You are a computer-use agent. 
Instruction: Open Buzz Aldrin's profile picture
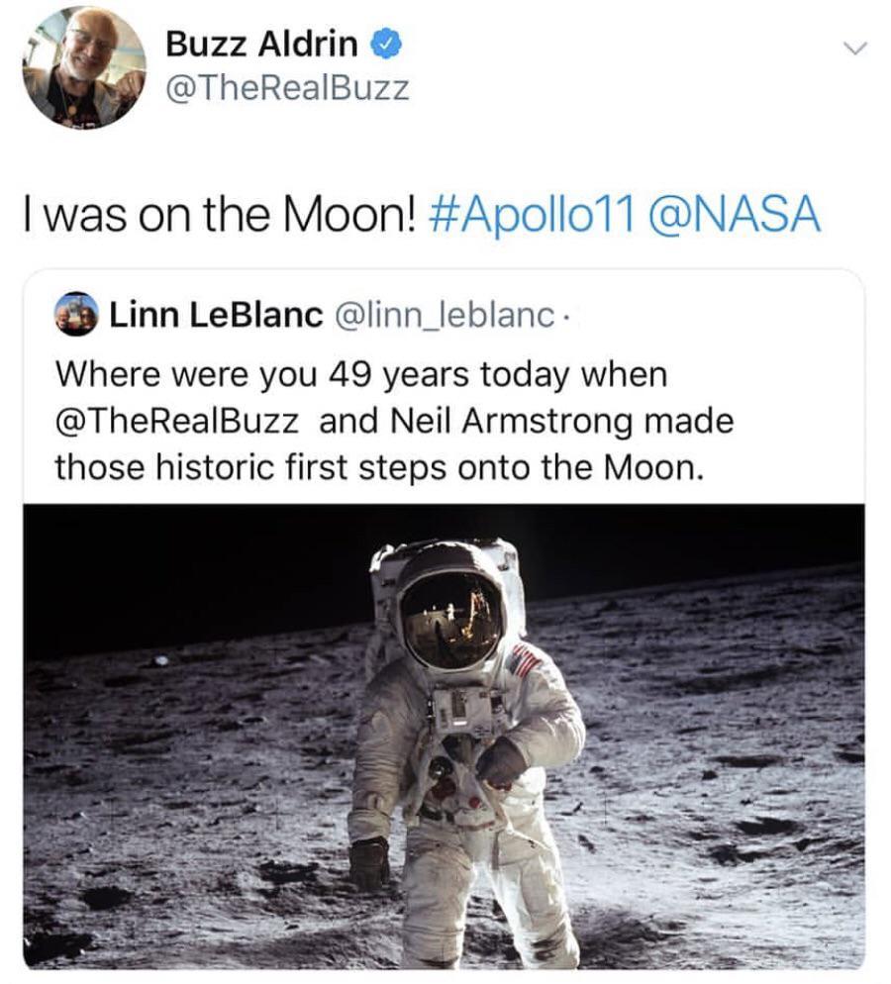click(83, 67)
